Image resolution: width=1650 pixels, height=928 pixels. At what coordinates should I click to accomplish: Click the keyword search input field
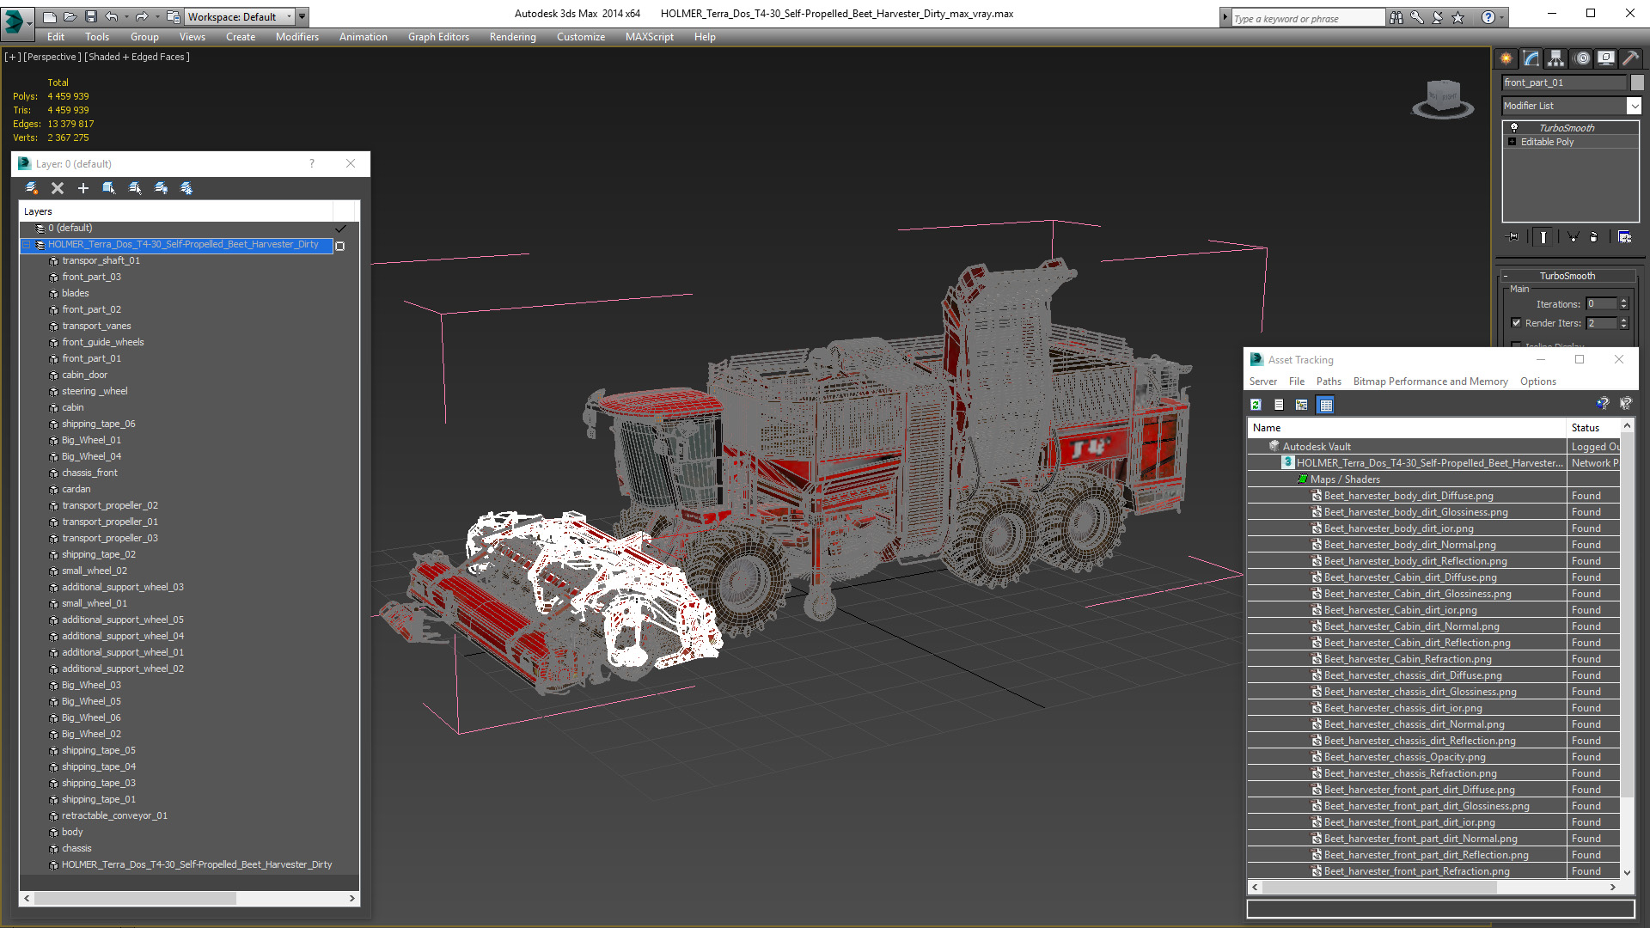point(1306,18)
